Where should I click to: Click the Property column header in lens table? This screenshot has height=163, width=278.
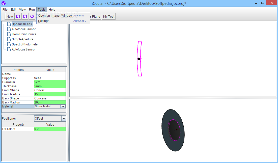(x=18, y=70)
